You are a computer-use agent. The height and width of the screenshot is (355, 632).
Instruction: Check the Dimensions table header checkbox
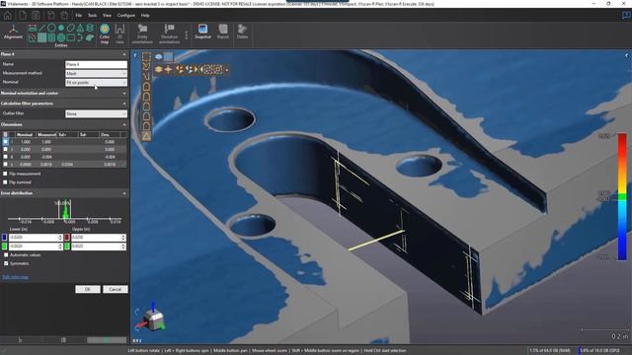5,134
